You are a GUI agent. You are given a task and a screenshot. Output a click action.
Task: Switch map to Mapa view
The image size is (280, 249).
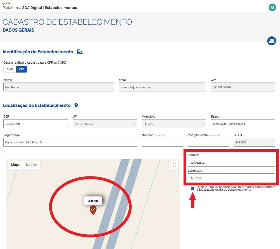click(15, 165)
